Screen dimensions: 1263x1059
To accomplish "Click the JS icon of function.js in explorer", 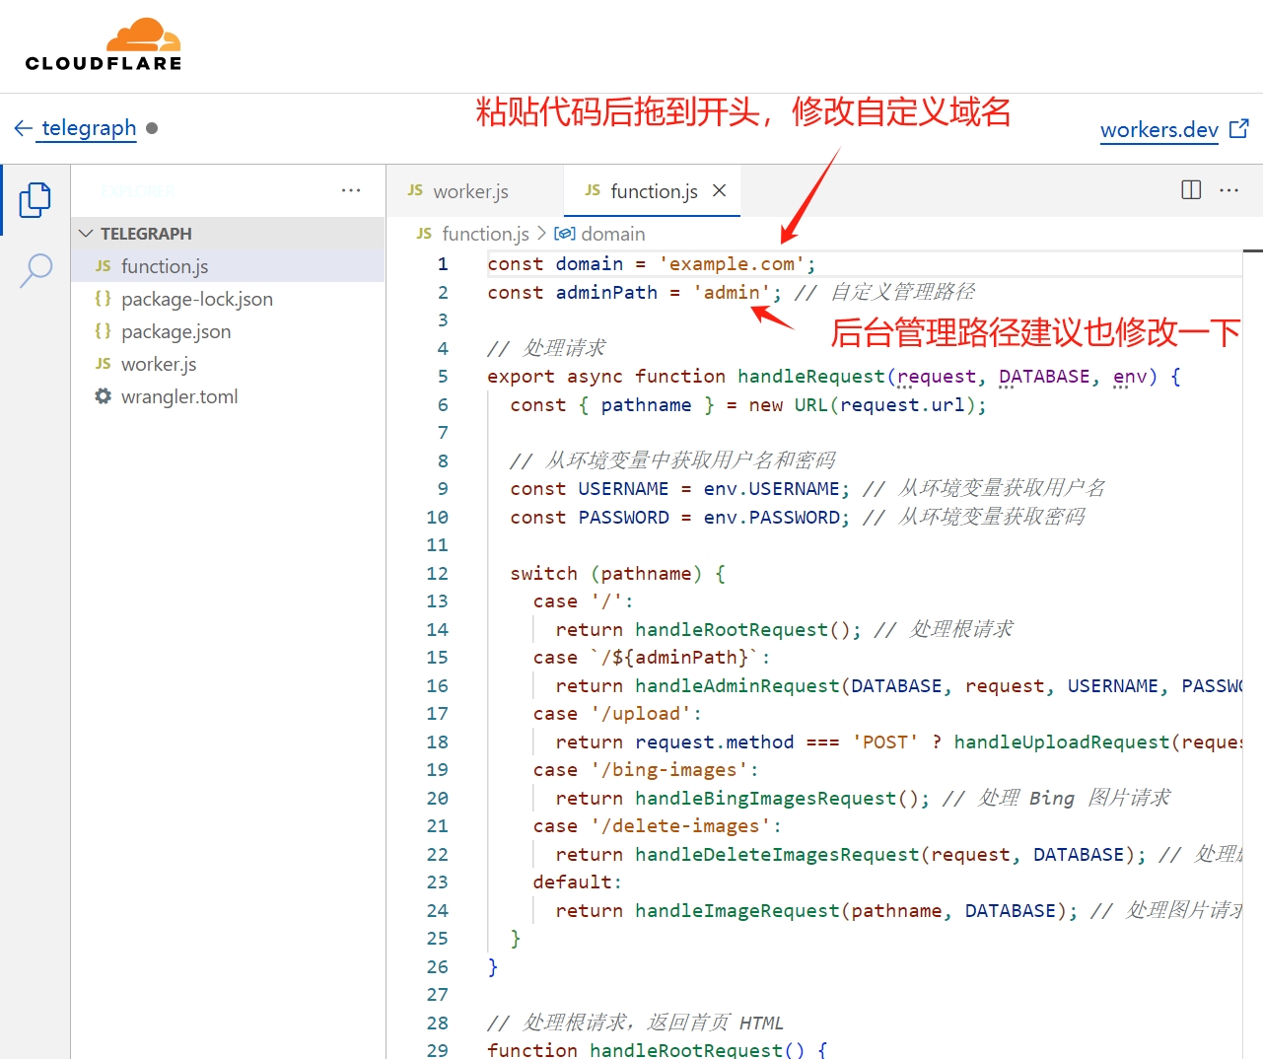I will pos(104,266).
